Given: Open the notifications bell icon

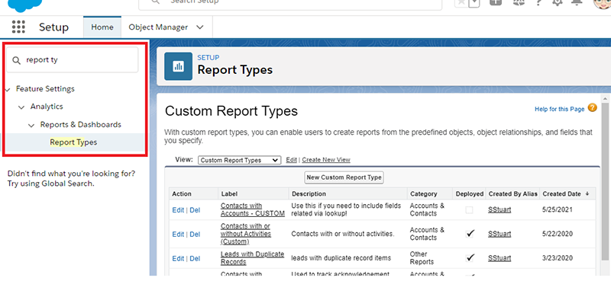Looking at the screenshot, I should [577, 2].
